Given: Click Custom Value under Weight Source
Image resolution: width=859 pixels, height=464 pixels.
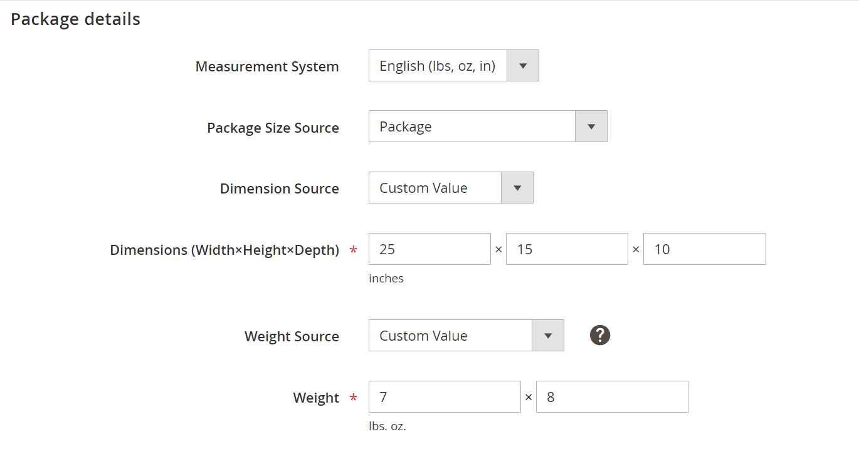Looking at the screenshot, I should click(x=448, y=335).
